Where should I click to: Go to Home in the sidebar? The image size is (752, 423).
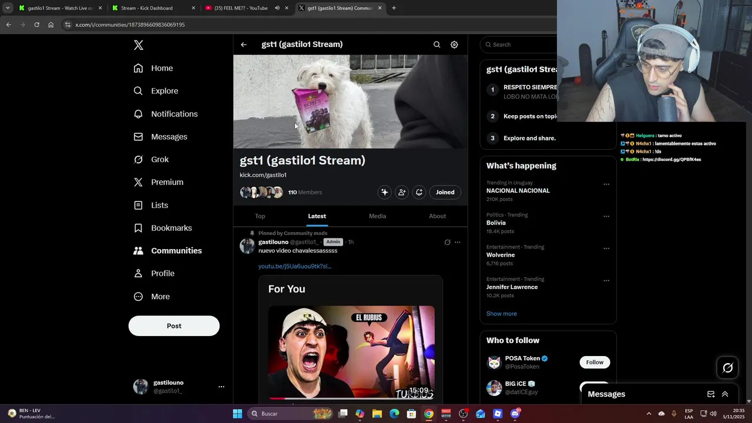click(153, 68)
